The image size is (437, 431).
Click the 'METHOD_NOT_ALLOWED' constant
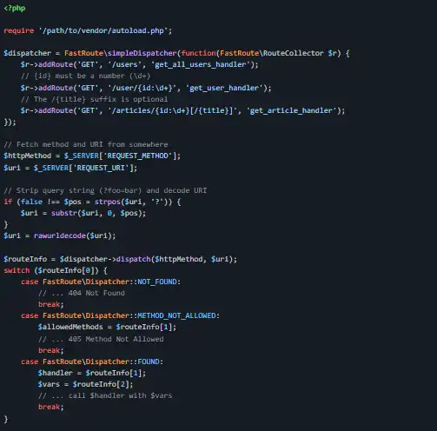click(x=176, y=315)
